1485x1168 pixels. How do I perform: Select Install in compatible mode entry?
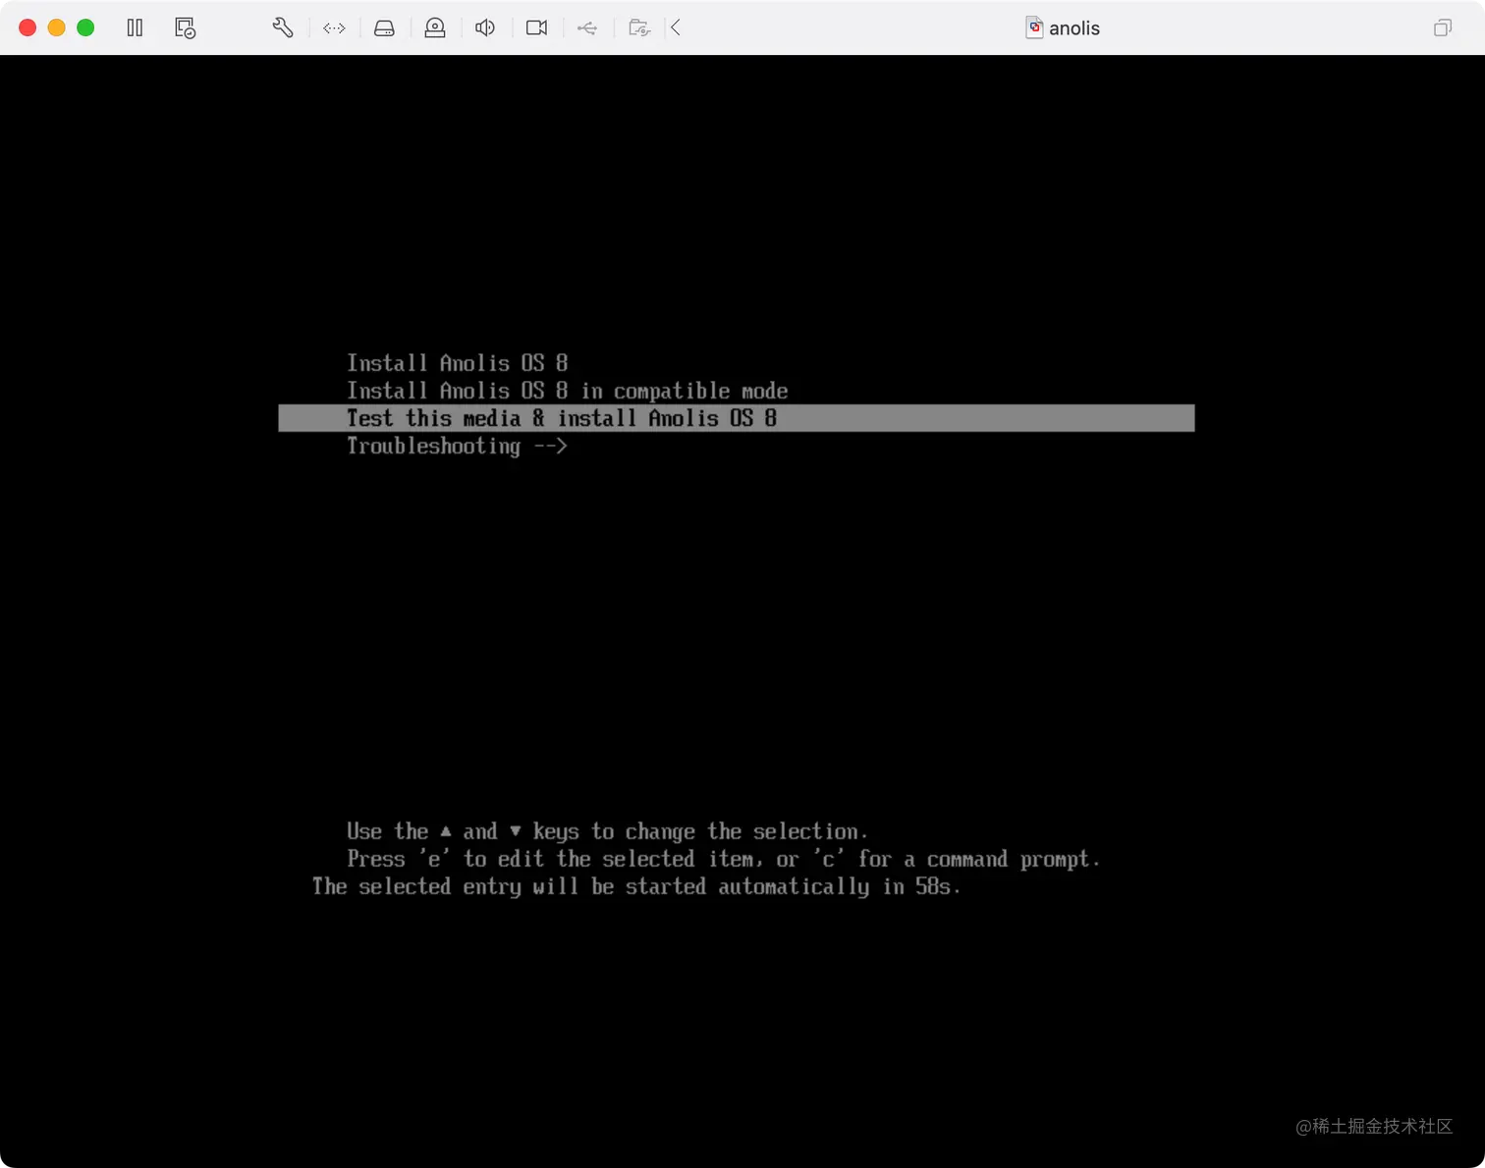568,391
